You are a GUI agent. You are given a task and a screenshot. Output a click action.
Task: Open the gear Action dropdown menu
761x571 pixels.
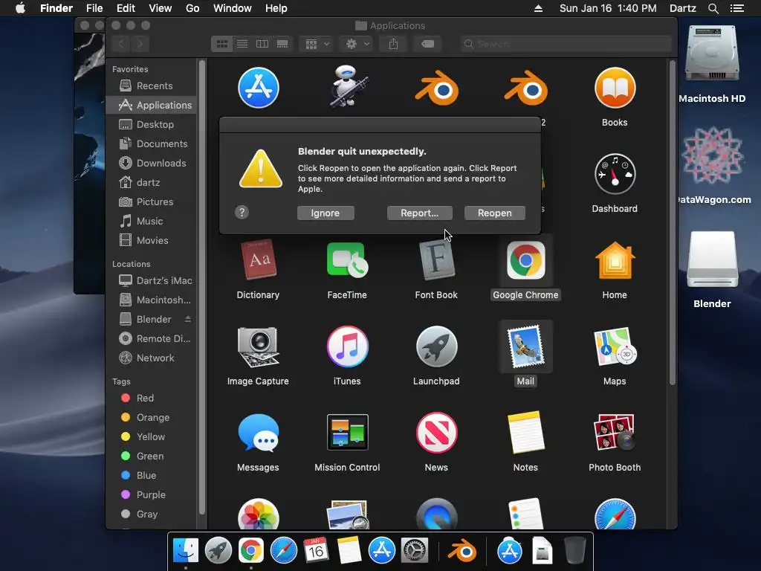357,44
